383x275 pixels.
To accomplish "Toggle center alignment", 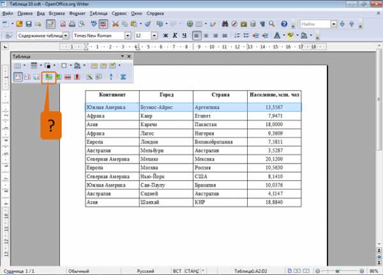I will (206, 36).
